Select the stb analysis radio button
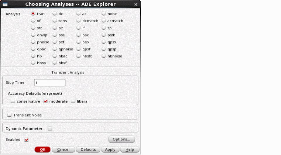This screenshot has height=155, width=281. point(33,28)
